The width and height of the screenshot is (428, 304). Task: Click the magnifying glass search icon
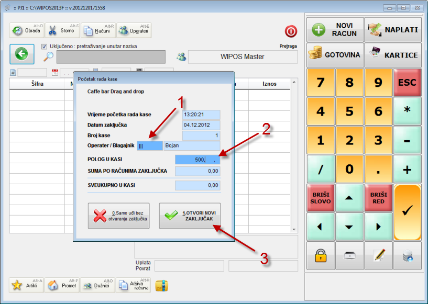coord(48,57)
